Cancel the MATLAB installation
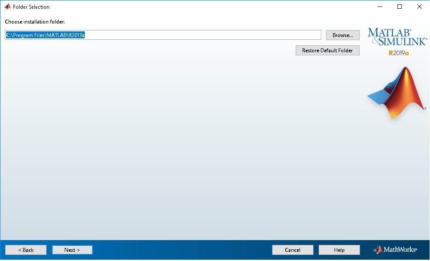Image resolution: width=430 pixels, height=261 pixels. click(x=293, y=250)
